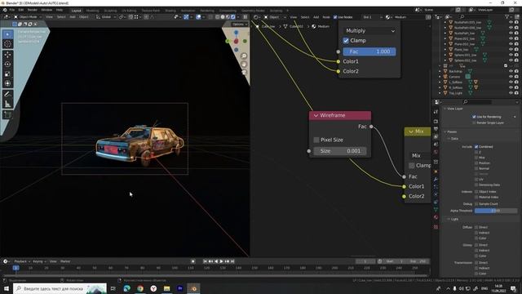Image resolution: width=522 pixels, height=294 pixels.
Task: Open Windows Start menu
Action: click(6, 288)
